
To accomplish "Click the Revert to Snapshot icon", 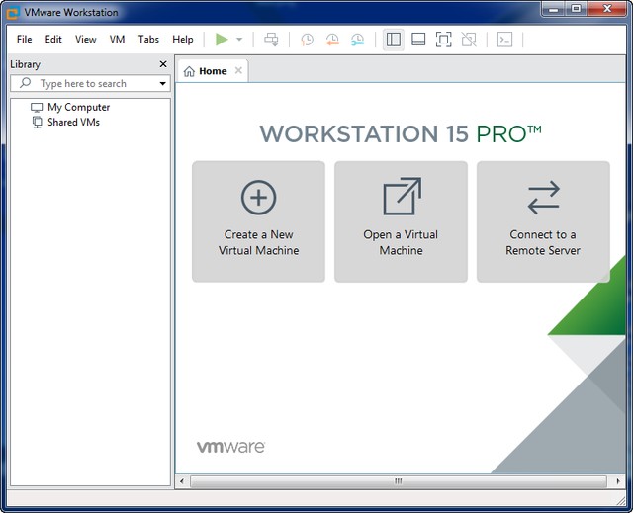I will (x=332, y=40).
